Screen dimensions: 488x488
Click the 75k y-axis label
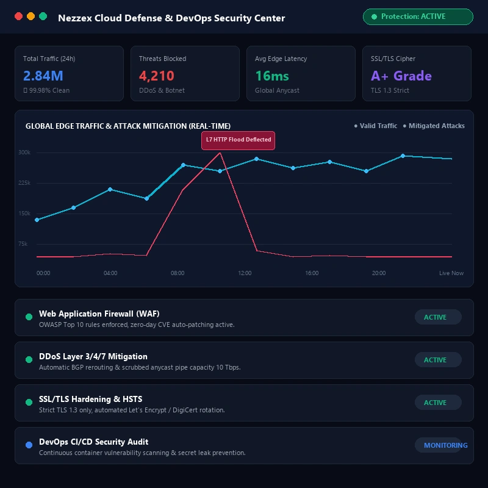23,243
